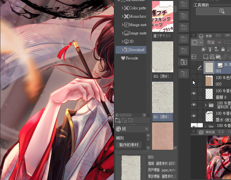Rename the material folder with edit icon
The height and width of the screenshot is (180, 231).
pyautogui.click(x=131, y=121)
